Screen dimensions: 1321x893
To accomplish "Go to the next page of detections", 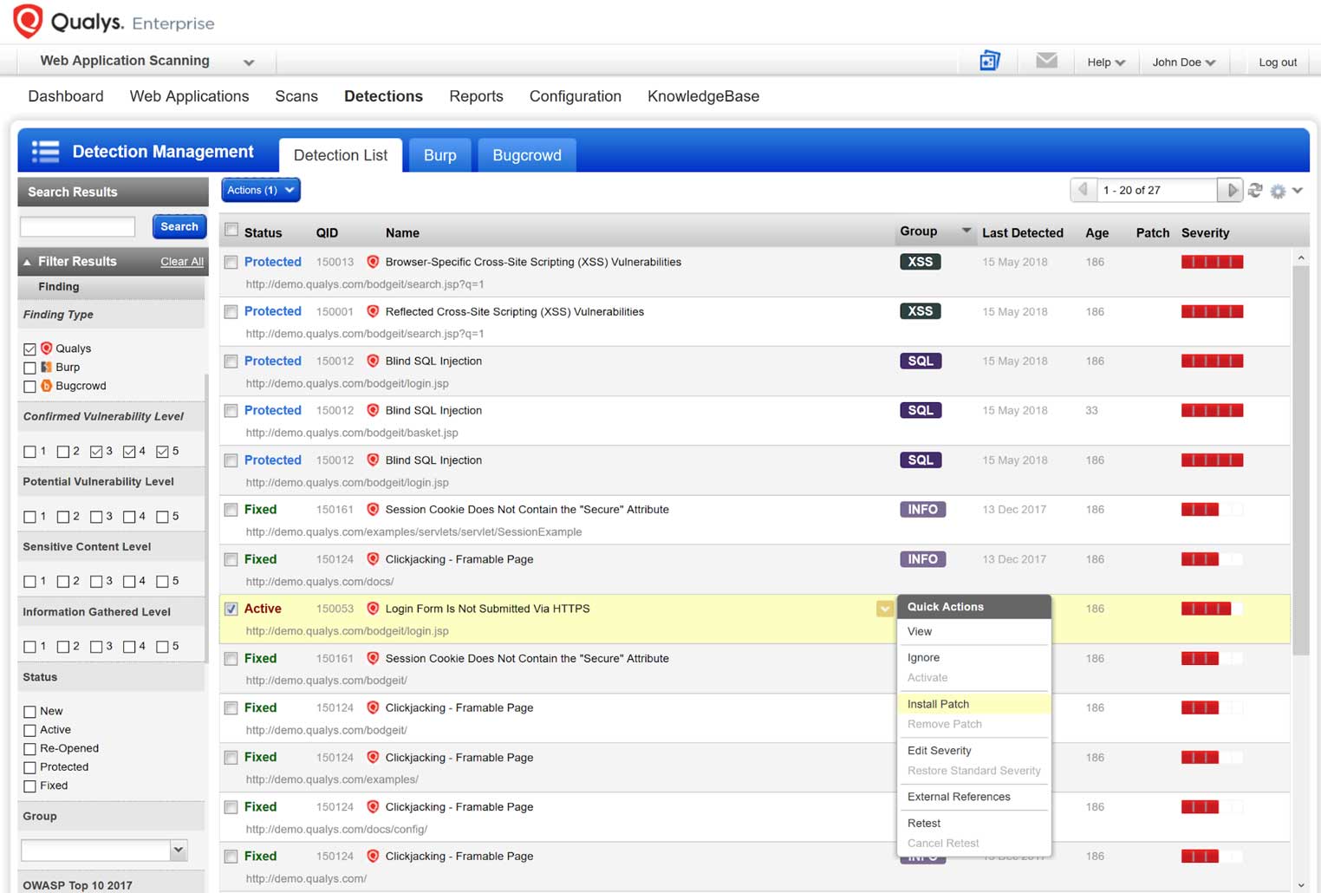I will click(1230, 189).
